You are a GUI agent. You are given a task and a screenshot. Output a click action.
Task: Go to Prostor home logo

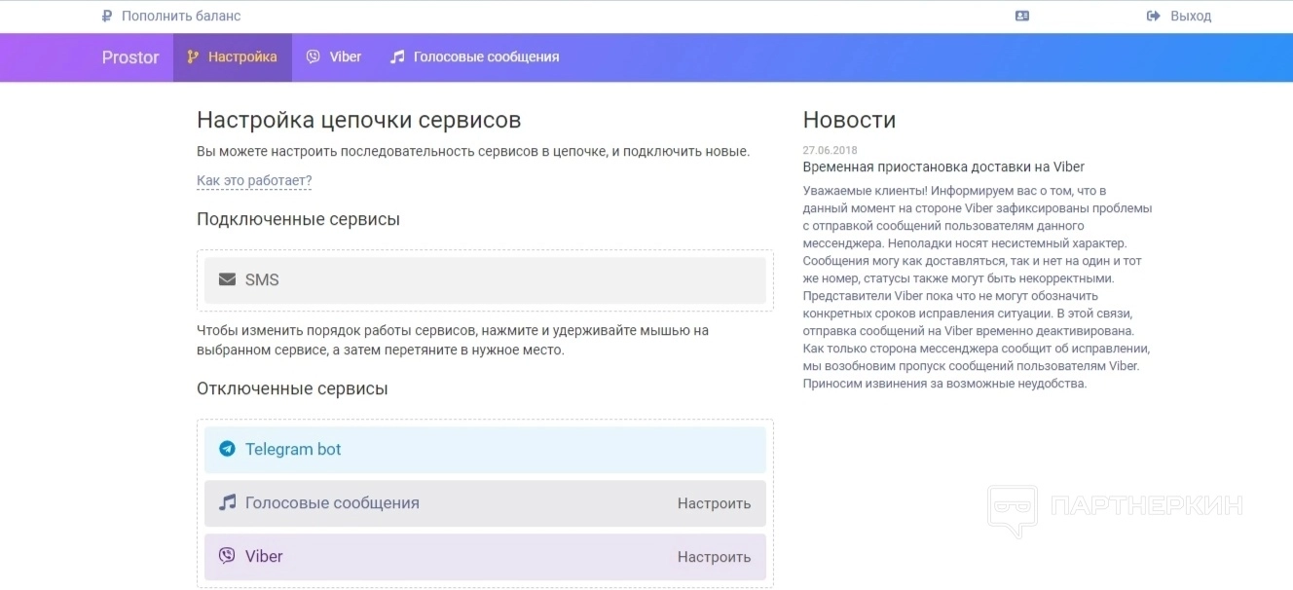click(x=130, y=57)
